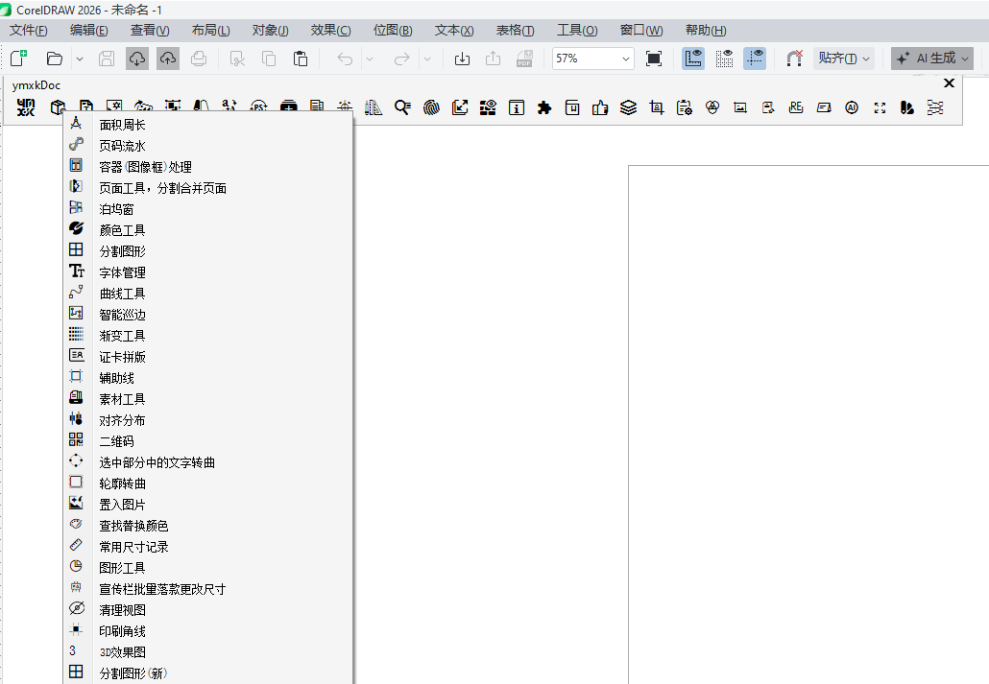The image size is (989, 684).
Task: Click the Copy icon
Action: point(269,59)
